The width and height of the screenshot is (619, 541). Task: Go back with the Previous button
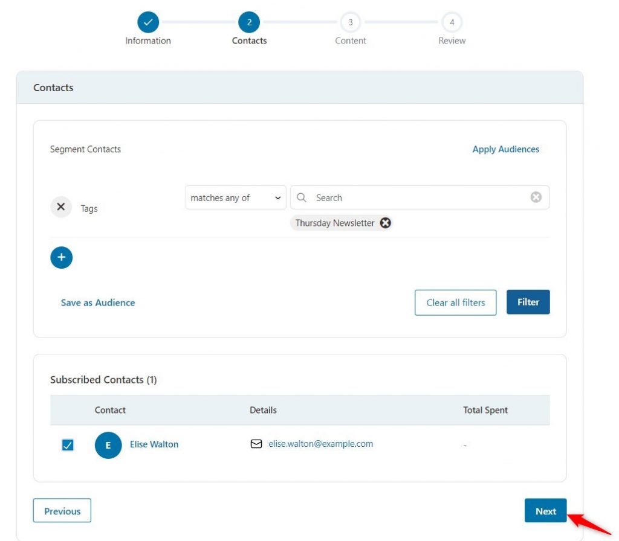click(x=62, y=511)
